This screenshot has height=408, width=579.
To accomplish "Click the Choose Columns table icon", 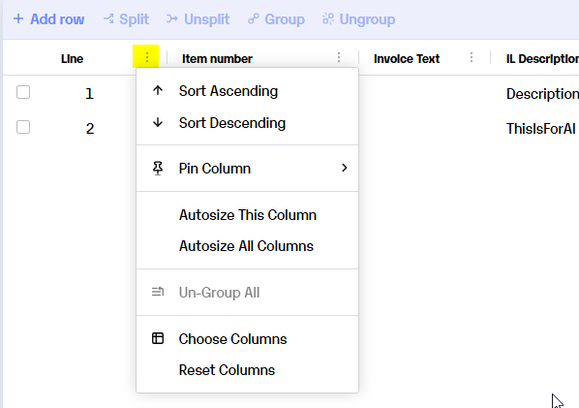I will [x=158, y=338].
